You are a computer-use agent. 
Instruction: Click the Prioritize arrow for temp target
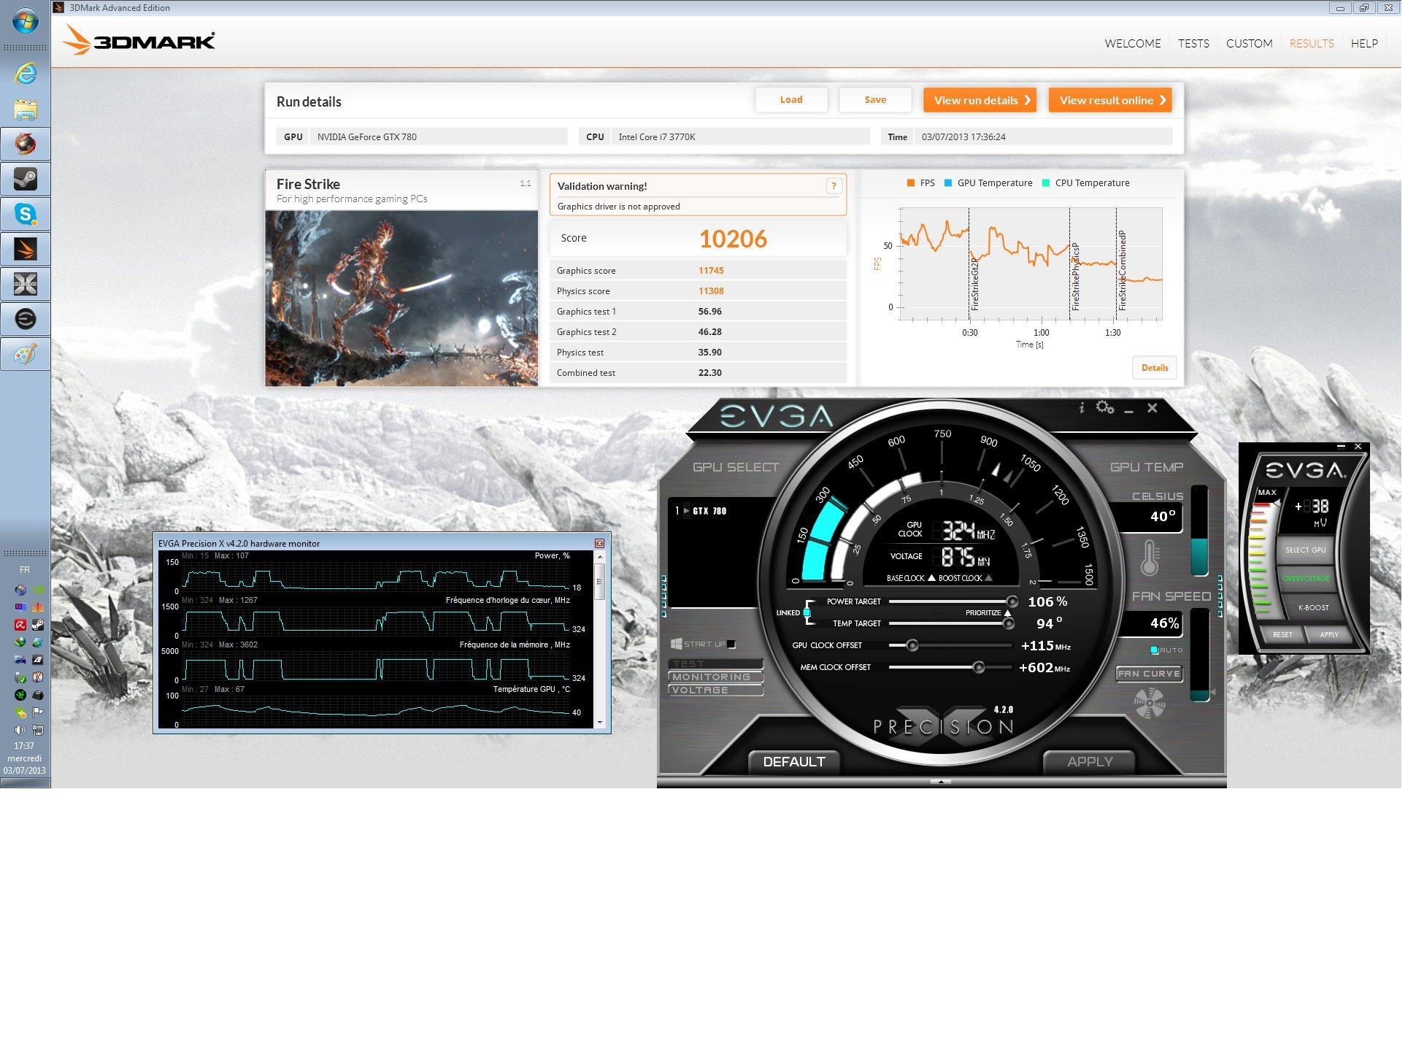point(1007,613)
